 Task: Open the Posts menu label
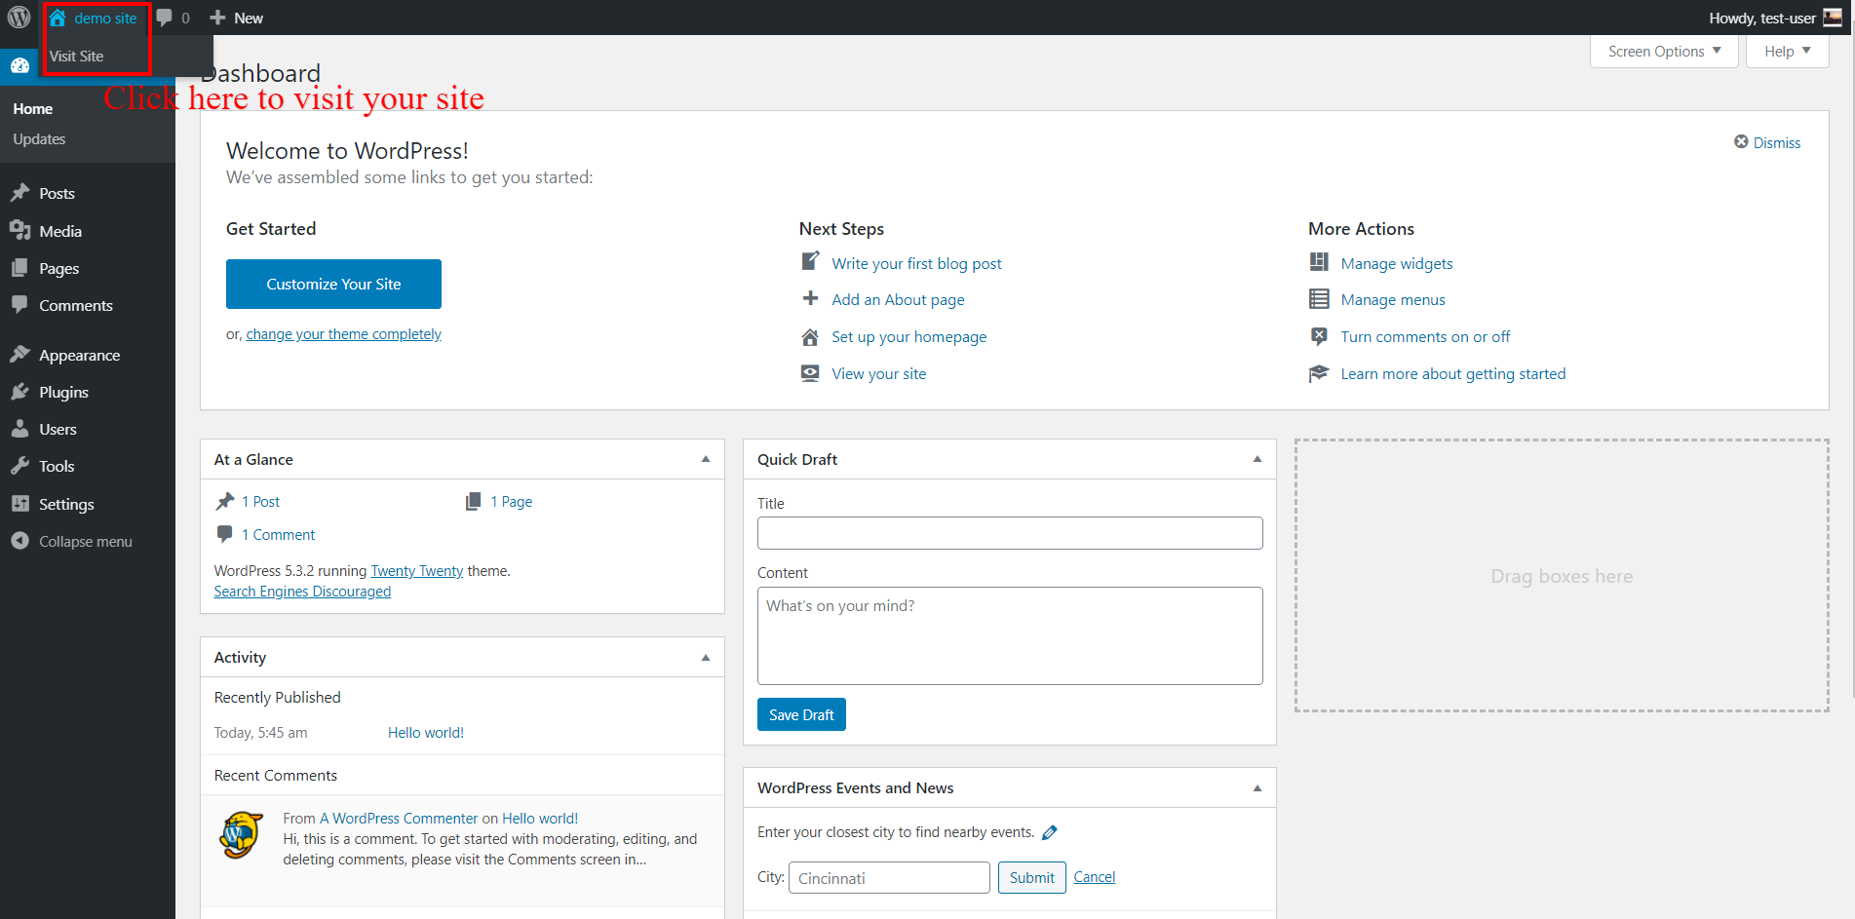pos(57,193)
